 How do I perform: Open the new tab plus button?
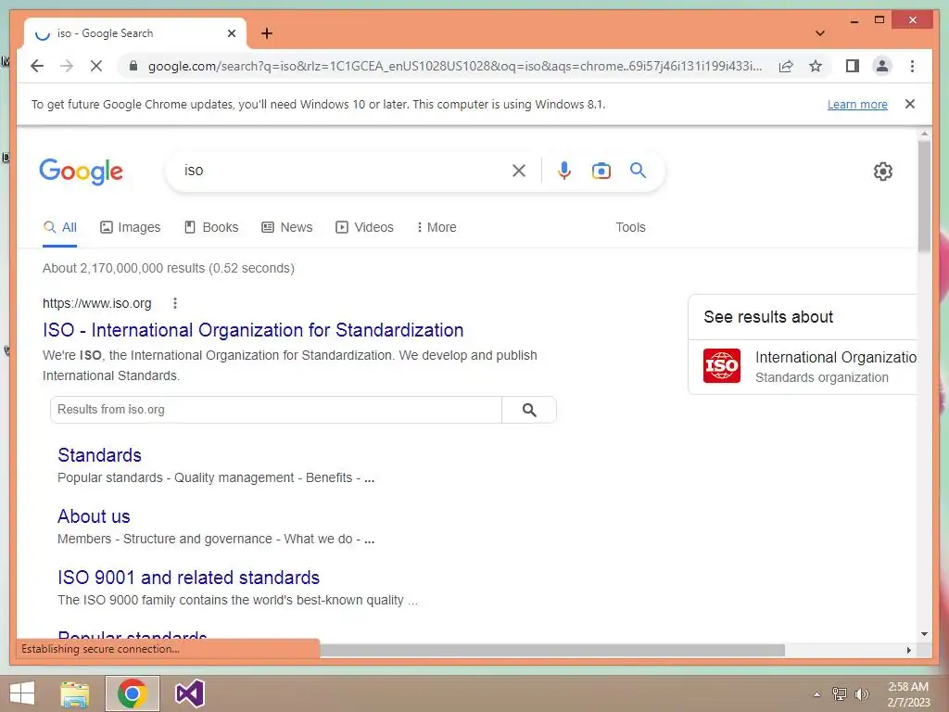pos(267,33)
